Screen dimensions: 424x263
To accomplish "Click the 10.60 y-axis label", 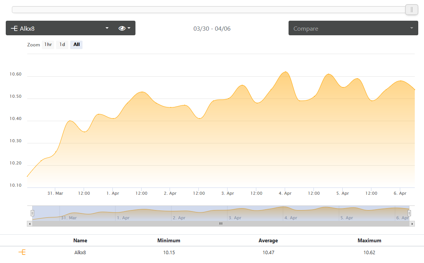I will (x=15, y=74).
